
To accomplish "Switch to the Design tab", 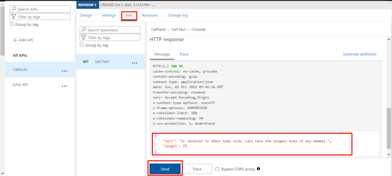I will coord(86,15).
